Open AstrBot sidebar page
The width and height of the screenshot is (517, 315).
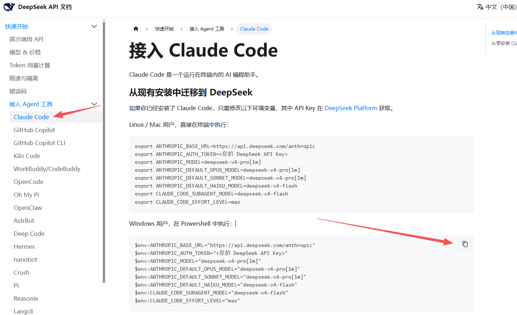(x=24, y=221)
